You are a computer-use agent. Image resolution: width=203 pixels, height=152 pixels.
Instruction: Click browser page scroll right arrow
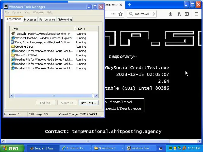pyautogui.click(x=199, y=141)
